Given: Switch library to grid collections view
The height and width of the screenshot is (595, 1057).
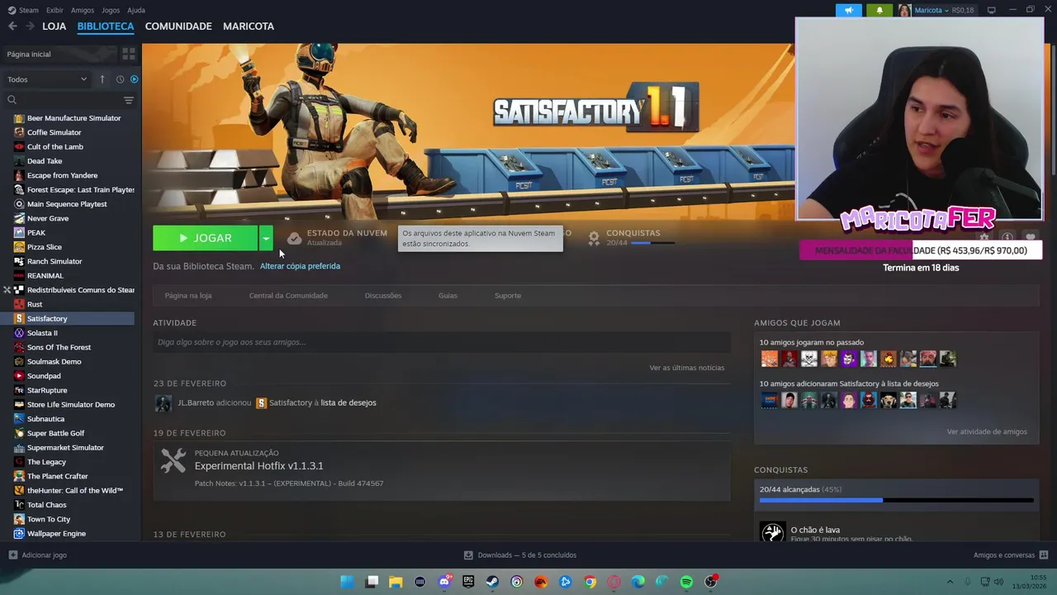Looking at the screenshot, I should tap(129, 54).
